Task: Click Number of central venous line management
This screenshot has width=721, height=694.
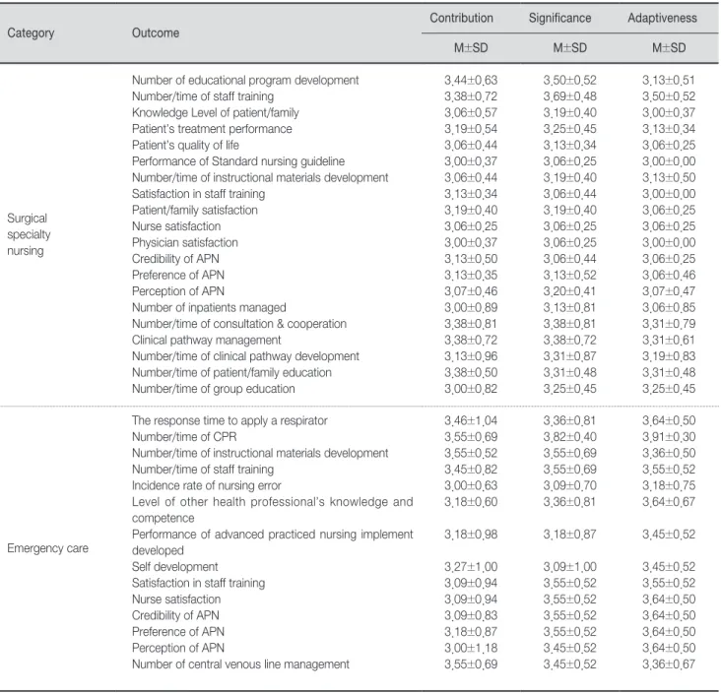Action: [240, 664]
